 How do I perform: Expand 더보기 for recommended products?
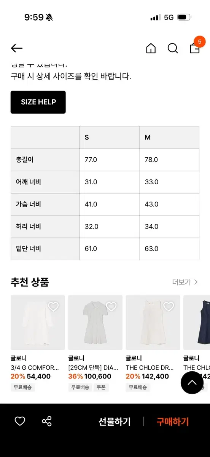click(185, 282)
